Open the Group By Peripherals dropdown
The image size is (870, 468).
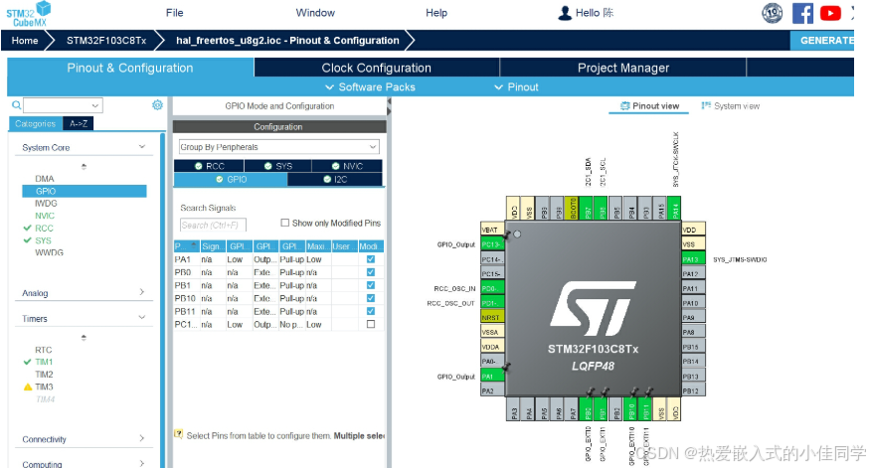coord(279,147)
